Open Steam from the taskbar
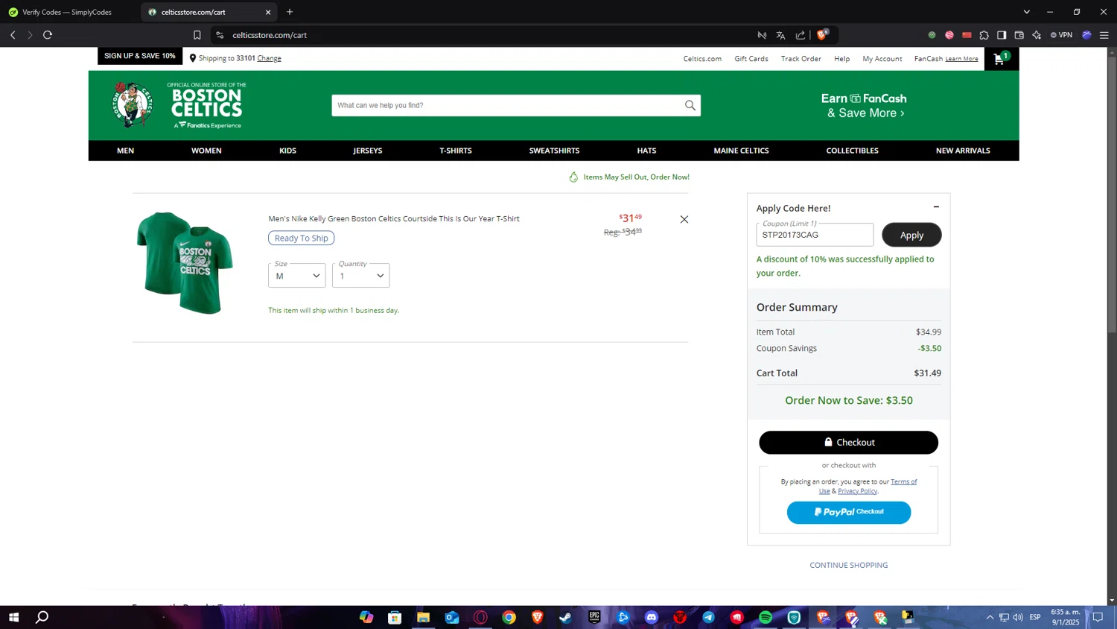This screenshot has width=1117, height=629. click(566, 617)
